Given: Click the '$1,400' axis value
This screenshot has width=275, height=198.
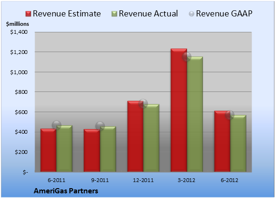Looking at the screenshot, I should [19, 32].
